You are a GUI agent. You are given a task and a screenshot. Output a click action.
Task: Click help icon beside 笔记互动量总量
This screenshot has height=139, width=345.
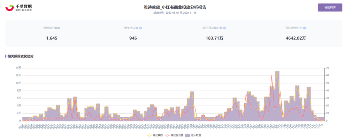[225, 28]
